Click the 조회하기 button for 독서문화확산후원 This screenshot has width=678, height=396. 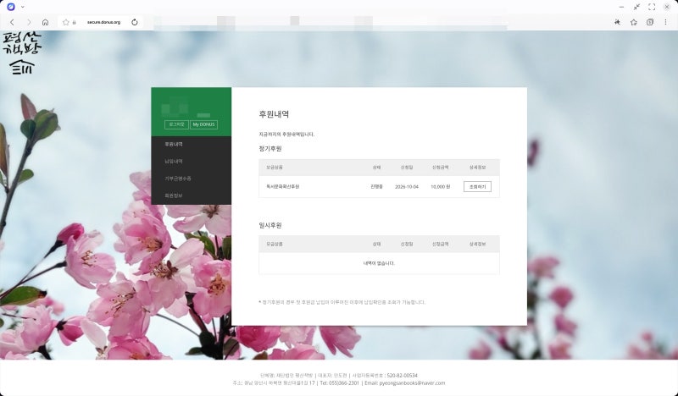(477, 186)
